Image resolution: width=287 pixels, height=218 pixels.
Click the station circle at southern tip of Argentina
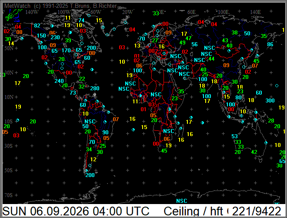coord(87,170)
